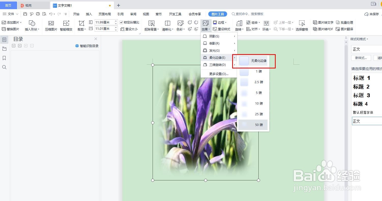The image size is (382, 201).
Task: Open 环绕 wrap dropdown
Action: (x=267, y=26)
